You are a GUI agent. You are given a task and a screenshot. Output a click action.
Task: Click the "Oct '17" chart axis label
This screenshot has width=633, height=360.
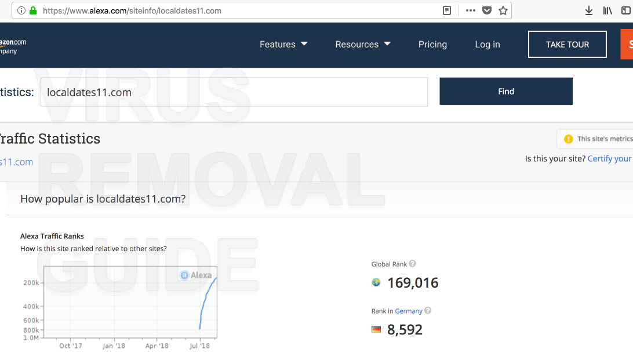pyautogui.click(x=71, y=346)
